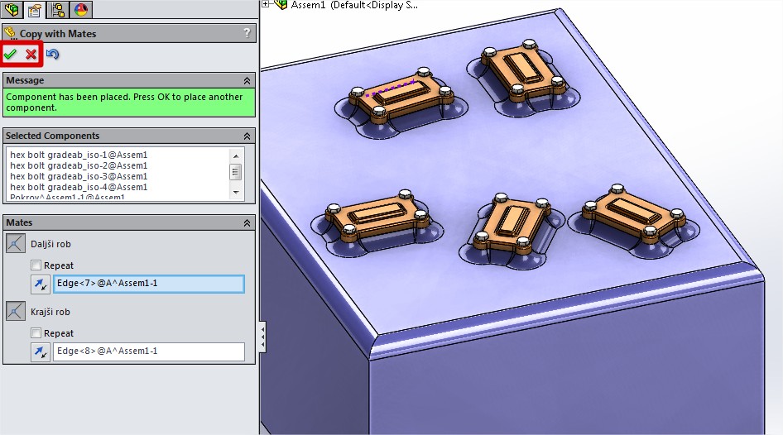The width and height of the screenshot is (783, 435).
Task: Select hex bolt gradeab_iso-2@Assem1 in list
Action: [x=79, y=165]
